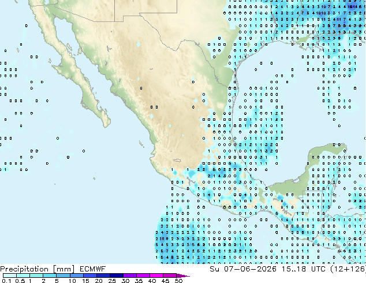Click the 'Su 07-06-2026' date text
The height and width of the screenshot is (283, 366).
pyautogui.click(x=243, y=269)
